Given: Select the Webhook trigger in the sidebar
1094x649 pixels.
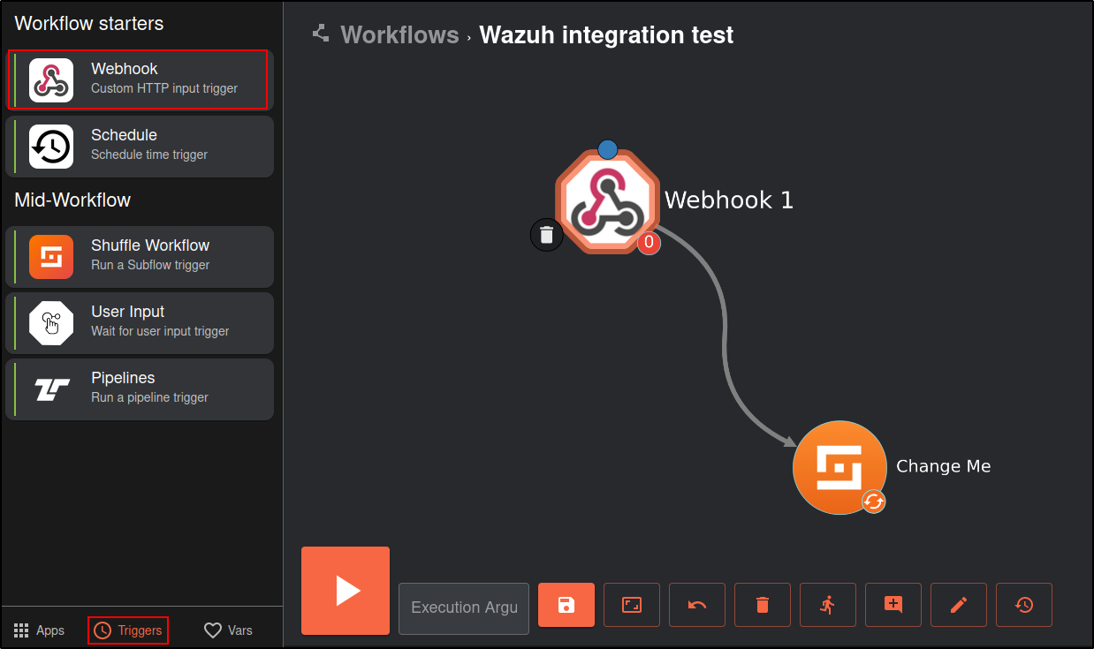Looking at the screenshot, I should pos(139,79).
